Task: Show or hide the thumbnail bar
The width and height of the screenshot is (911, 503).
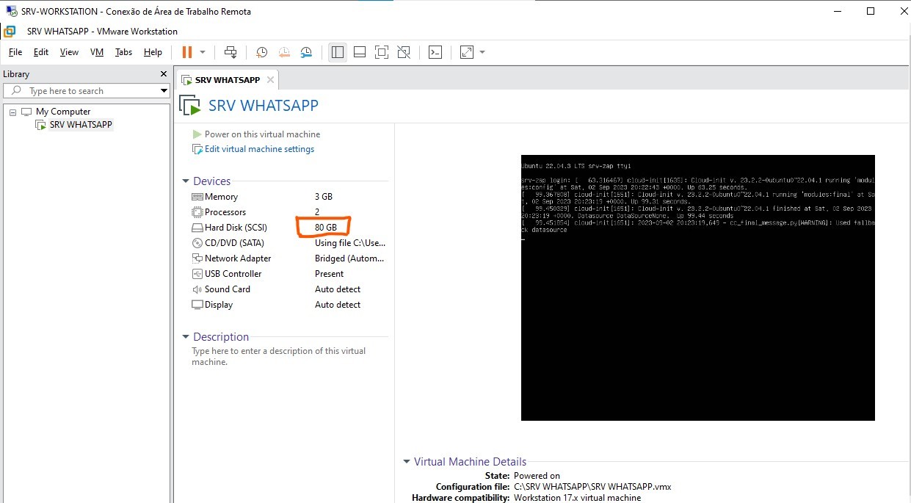Action: coord(359,52)
